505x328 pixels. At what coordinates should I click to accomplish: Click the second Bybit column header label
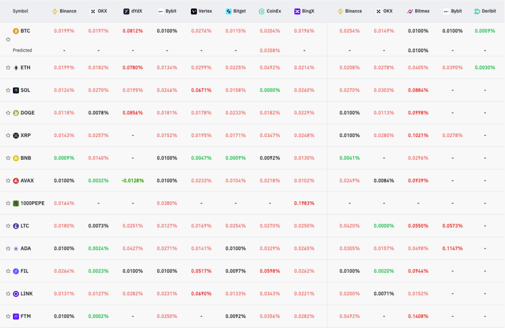pos(456,11)
